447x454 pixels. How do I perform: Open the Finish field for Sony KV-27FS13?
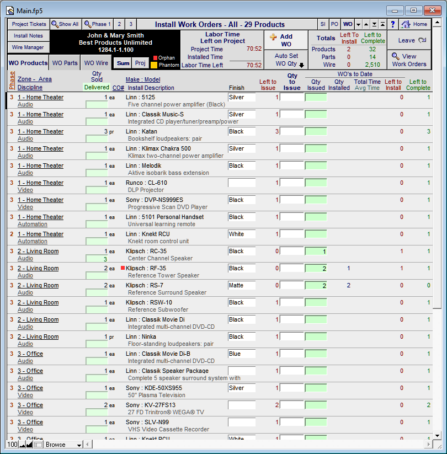242,405
